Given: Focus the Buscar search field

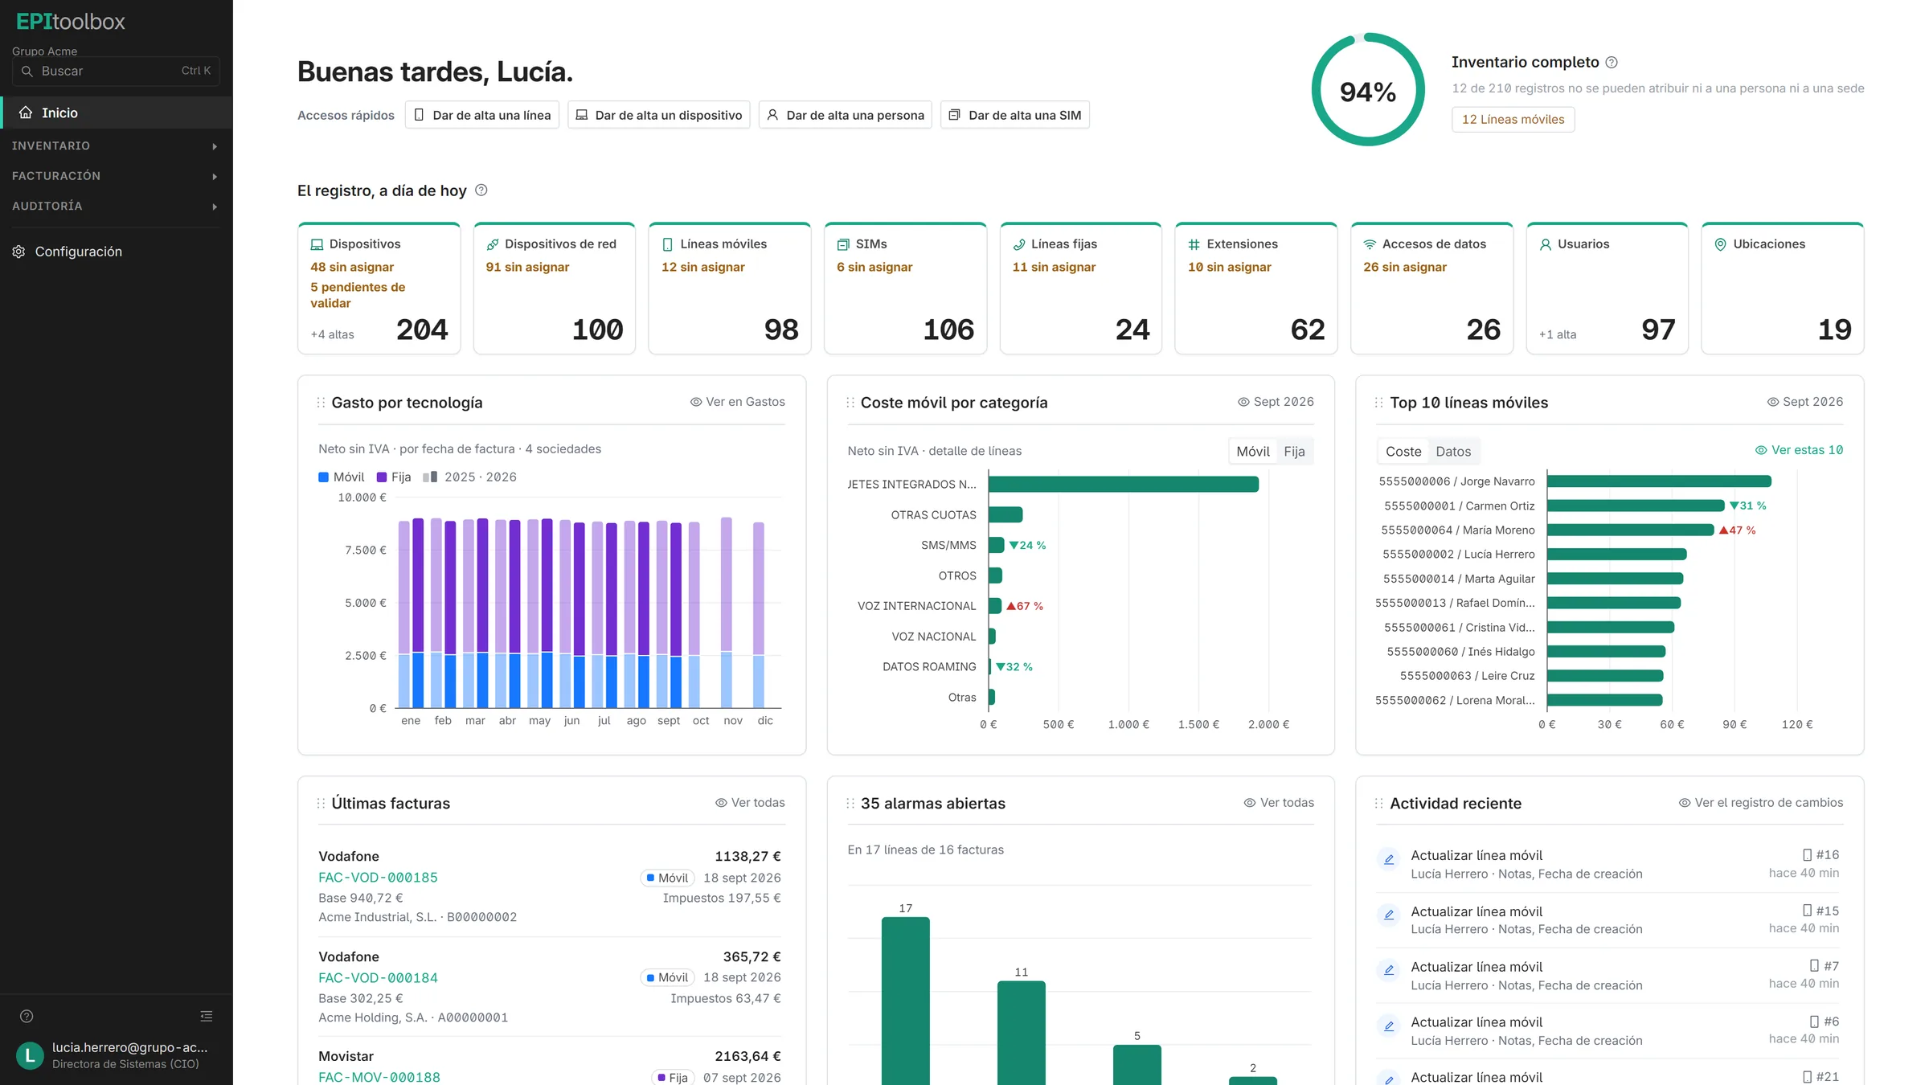Looking at the screenshot, I should tap(116, 72).
